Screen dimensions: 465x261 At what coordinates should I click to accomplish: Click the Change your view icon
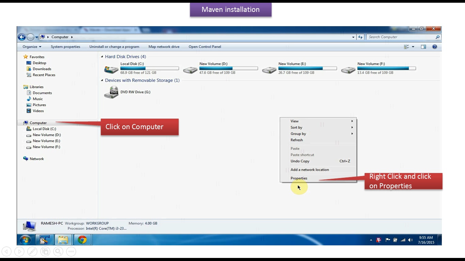point(406,47)
